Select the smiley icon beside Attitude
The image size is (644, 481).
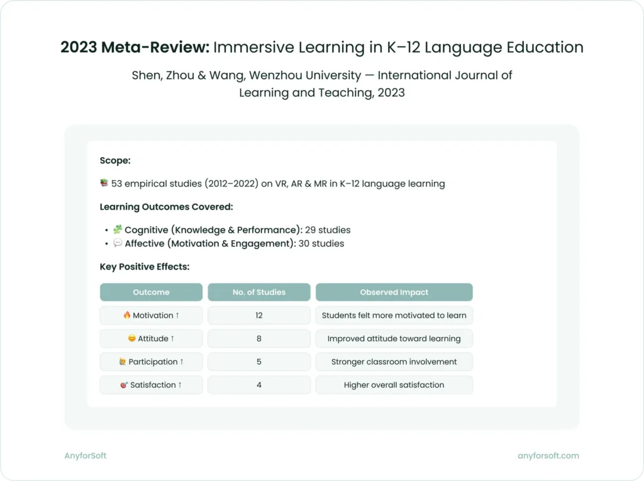131,338
